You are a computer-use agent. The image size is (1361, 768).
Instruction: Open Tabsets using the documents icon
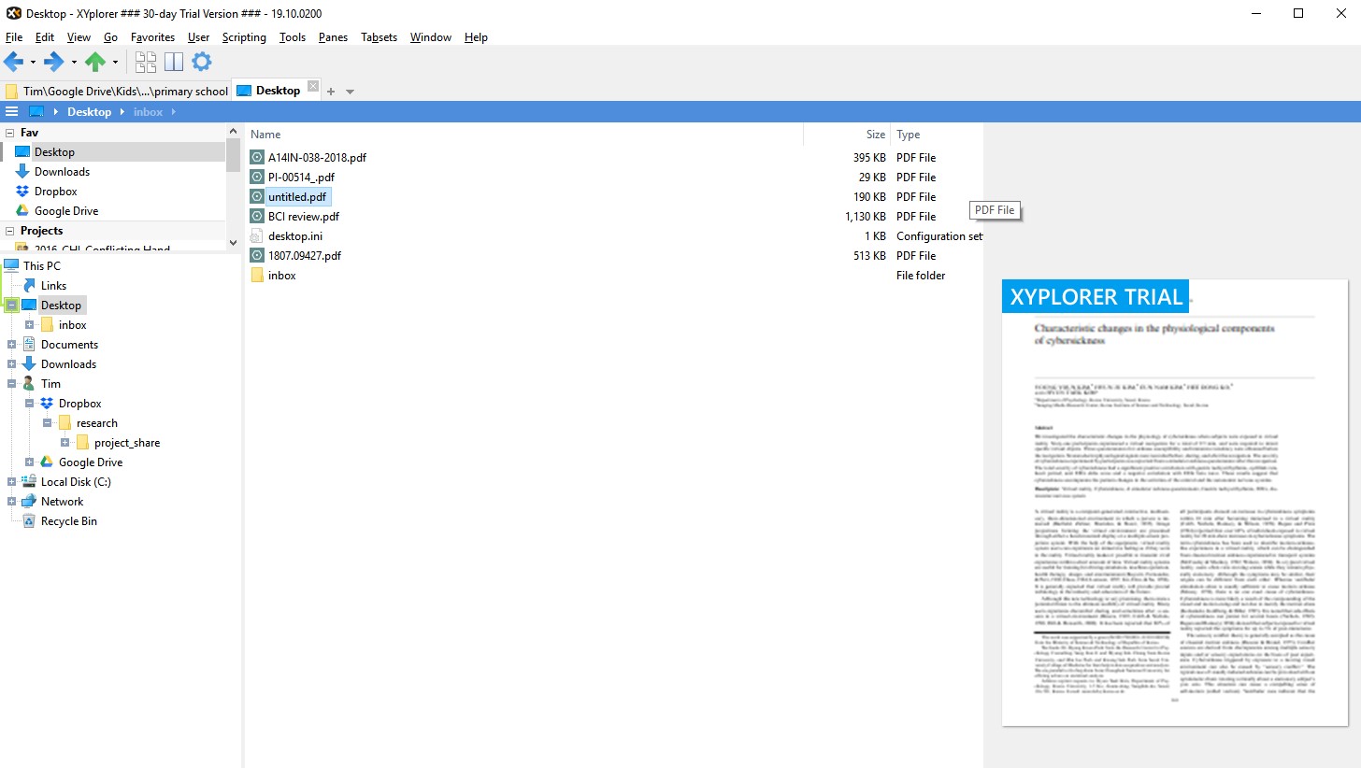tap(146, 62)
